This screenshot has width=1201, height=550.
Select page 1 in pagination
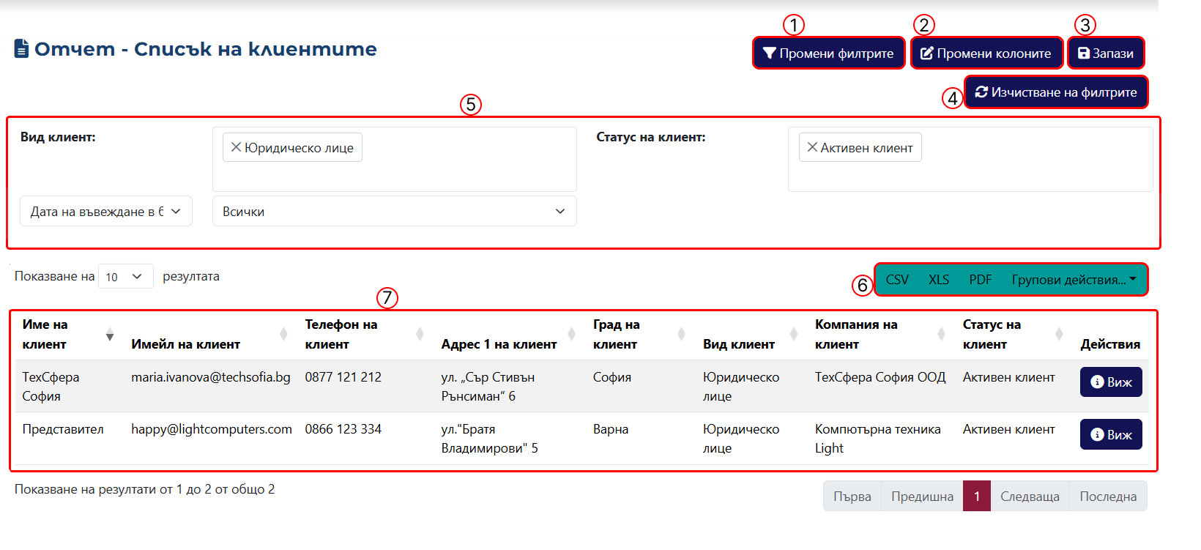pyautogui.click(x=977, y=496)
